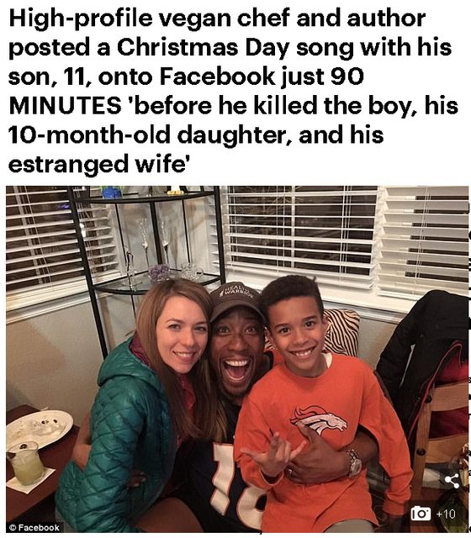Click the +10 more photos counter
Screen dimensions: 471x538
tap(447, 514)
